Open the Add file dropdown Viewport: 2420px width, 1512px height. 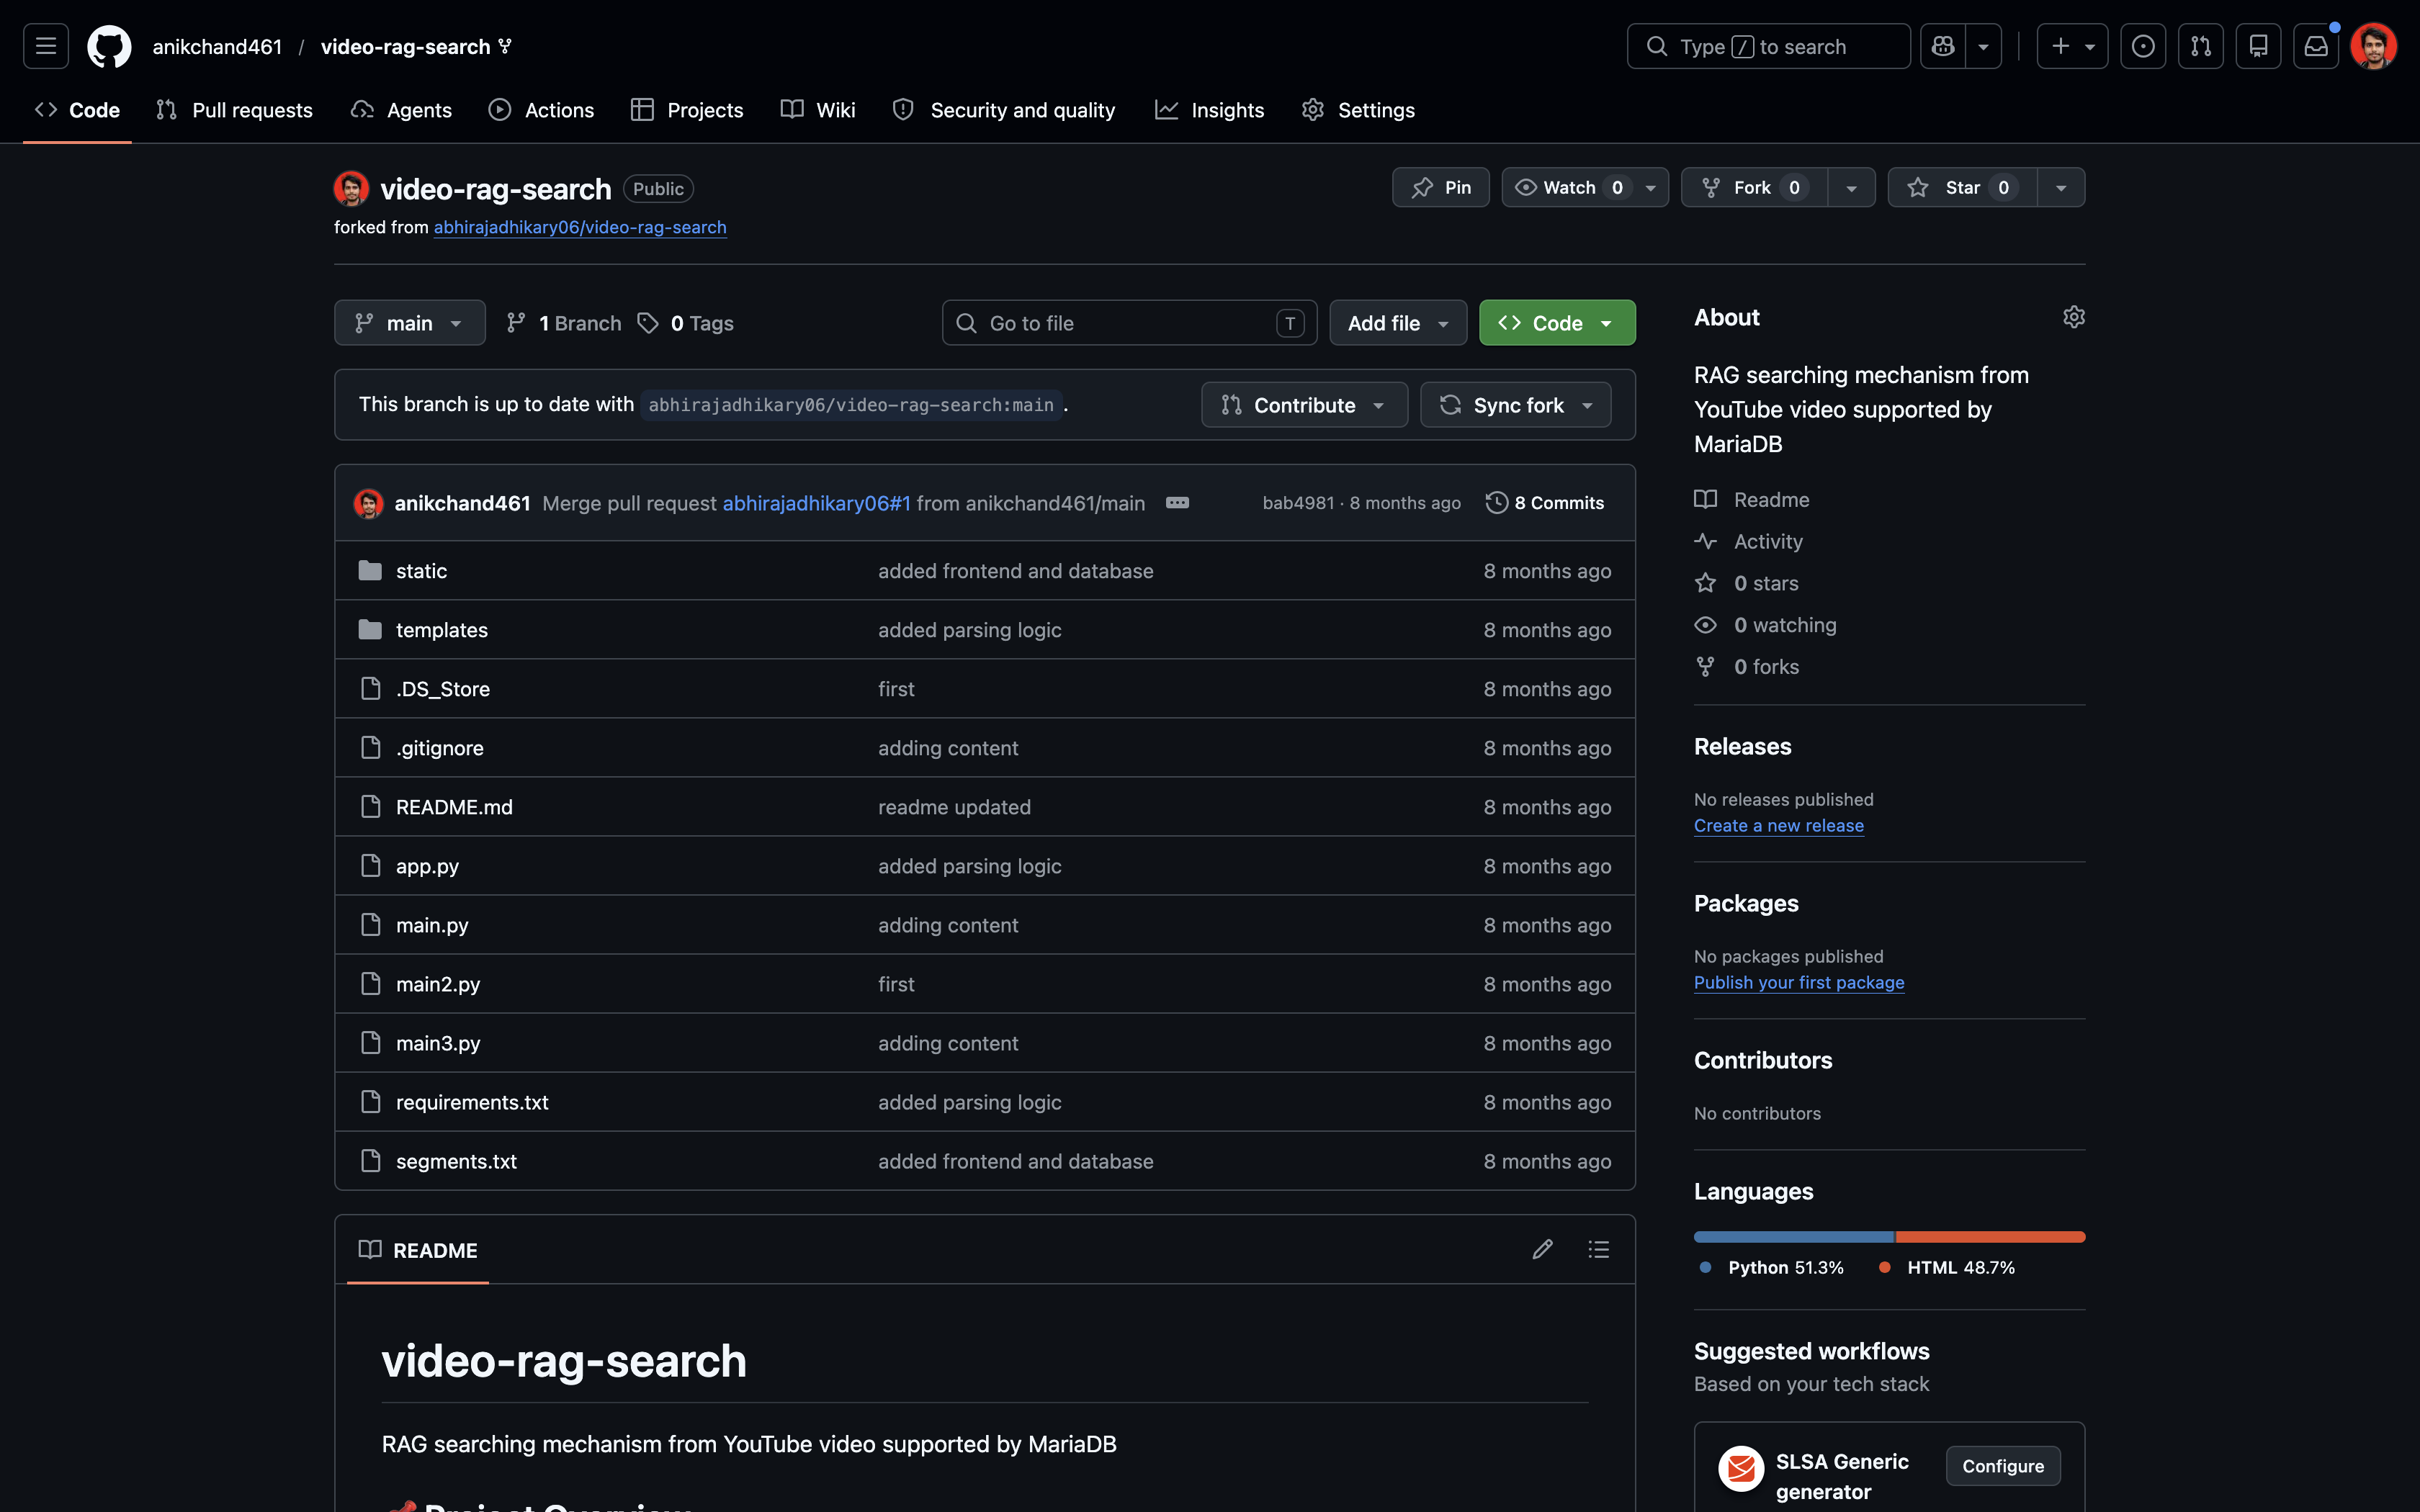(x=1398, y=323)
